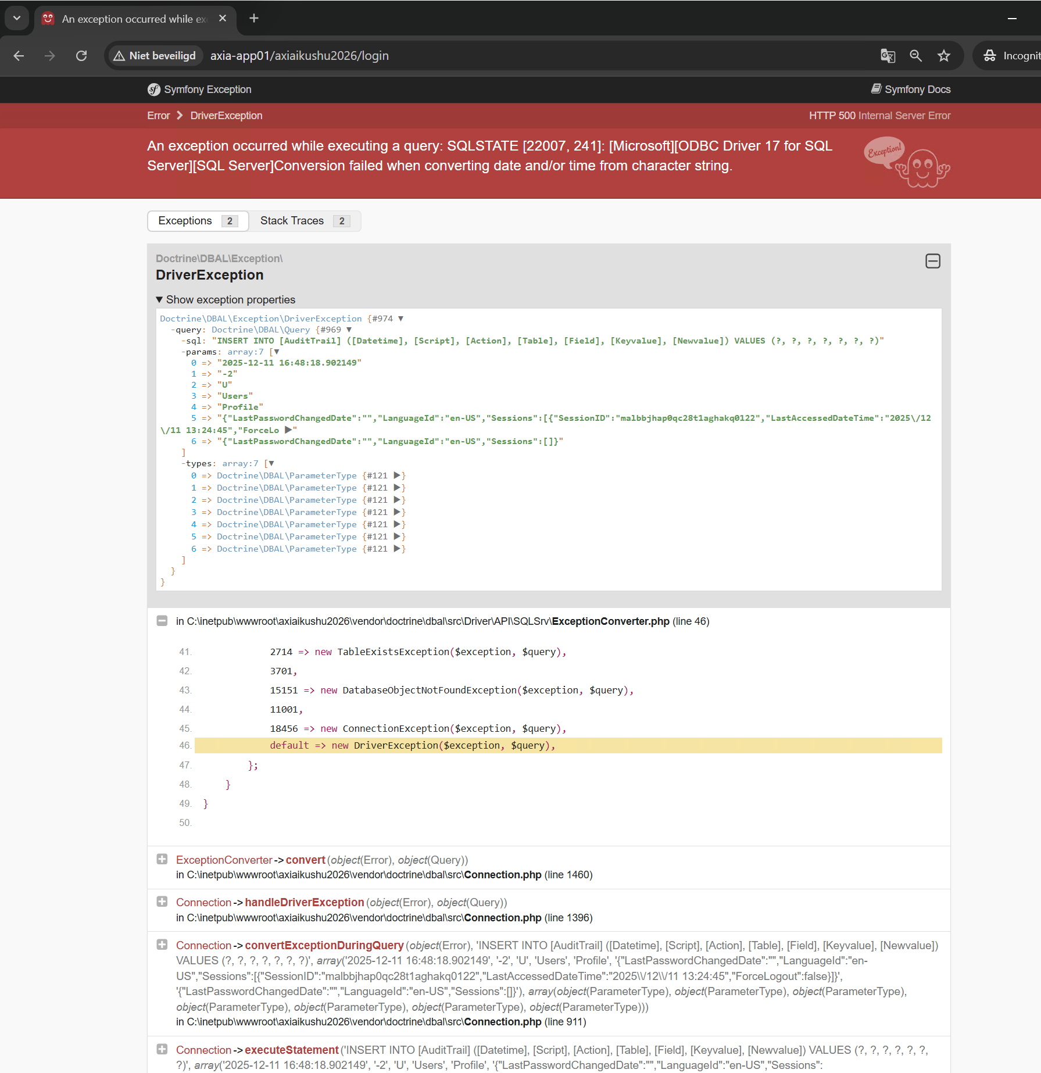Collapse the ExceptionConverter.php code trace
The height and width of the screenshot is (1073, 1041).
click(162, 621)
